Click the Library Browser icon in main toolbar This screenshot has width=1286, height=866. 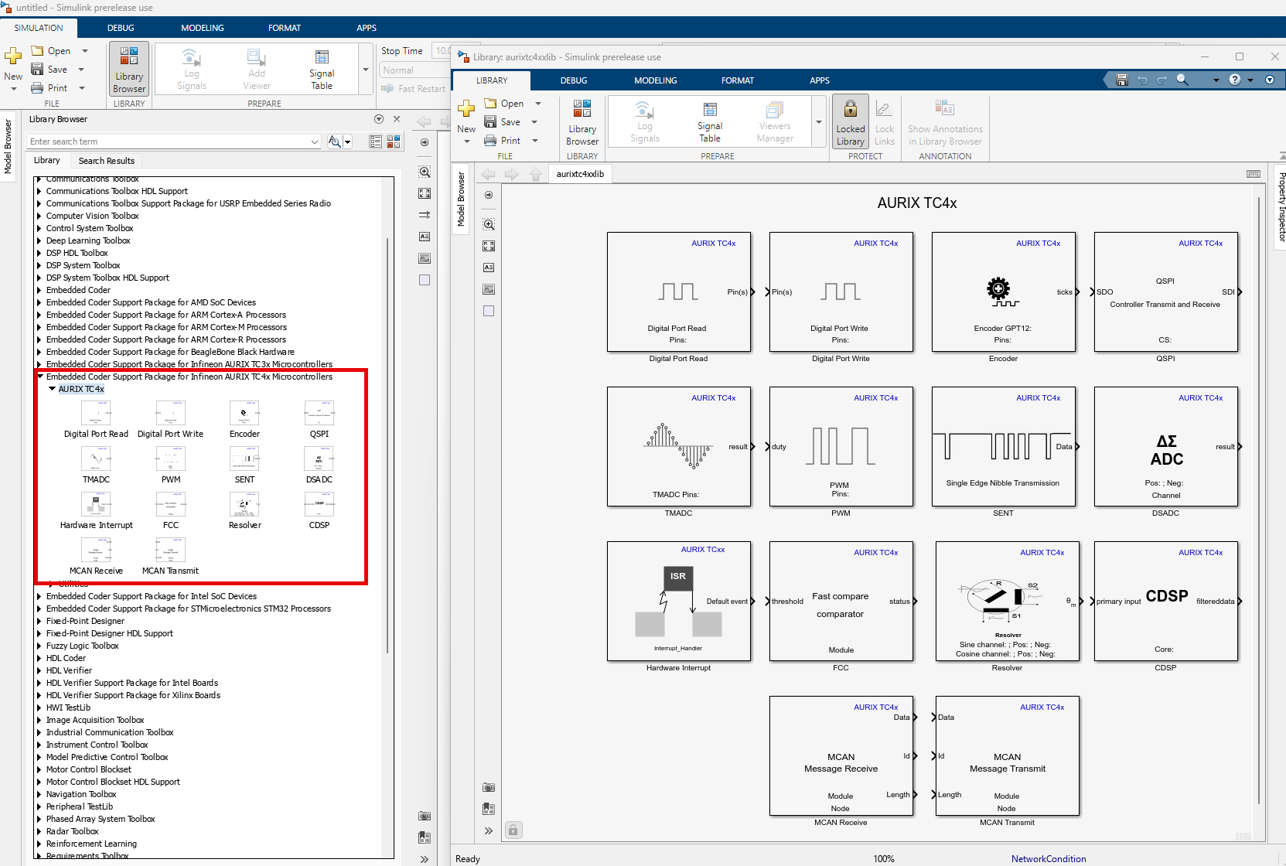129,70
